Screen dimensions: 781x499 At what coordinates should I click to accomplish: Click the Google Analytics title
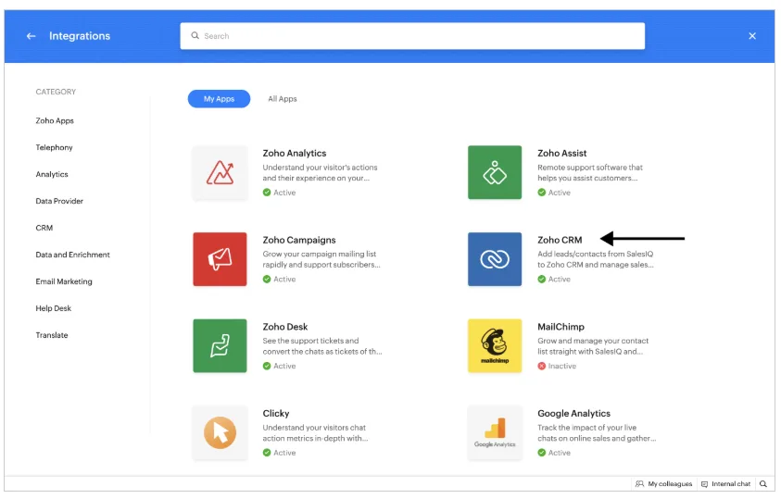pos(573,414)
